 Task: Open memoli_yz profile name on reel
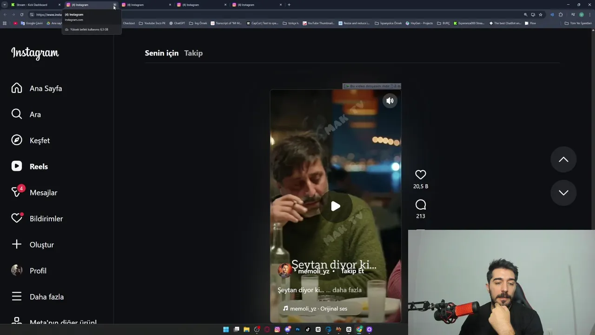(314, 271)
